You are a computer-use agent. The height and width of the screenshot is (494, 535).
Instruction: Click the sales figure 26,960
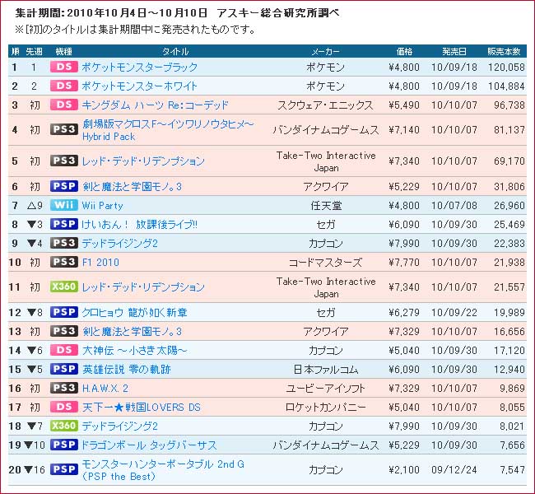click(509, 206)
